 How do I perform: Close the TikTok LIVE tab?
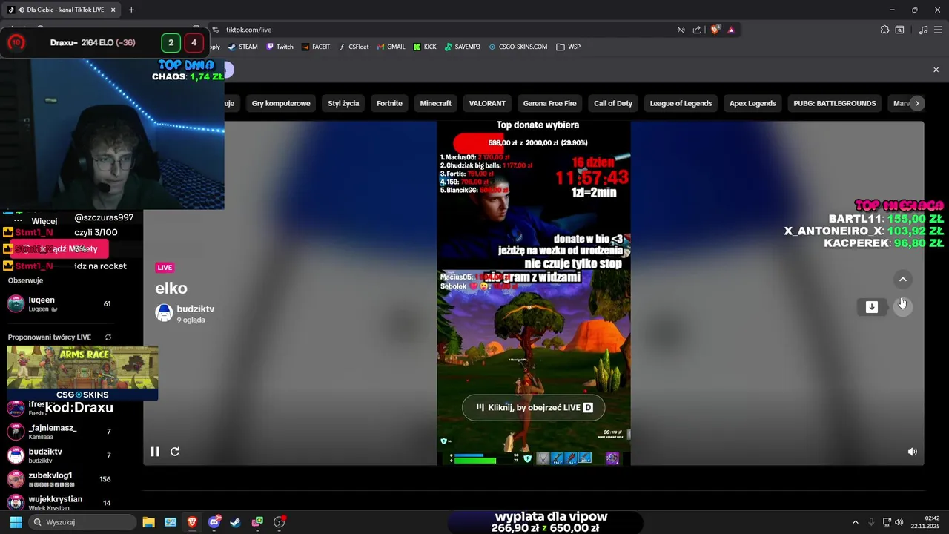pos(113,10)
